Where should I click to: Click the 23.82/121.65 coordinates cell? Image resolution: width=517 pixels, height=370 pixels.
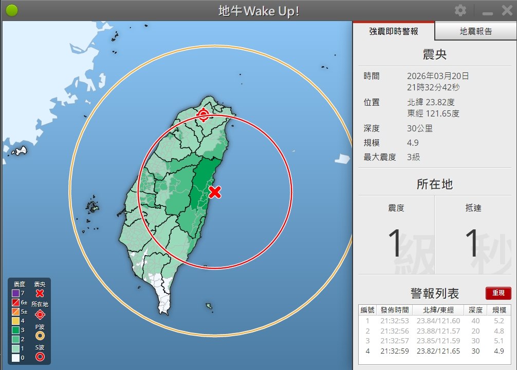438,351
